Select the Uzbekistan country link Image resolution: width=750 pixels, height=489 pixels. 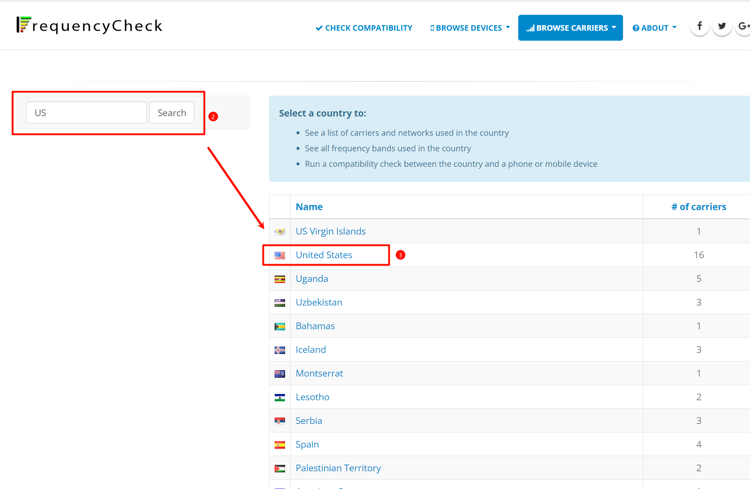coord(319,303)
